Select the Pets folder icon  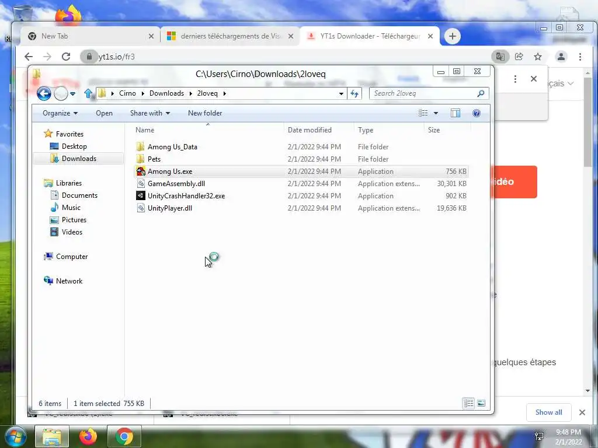tap(140, 159)
